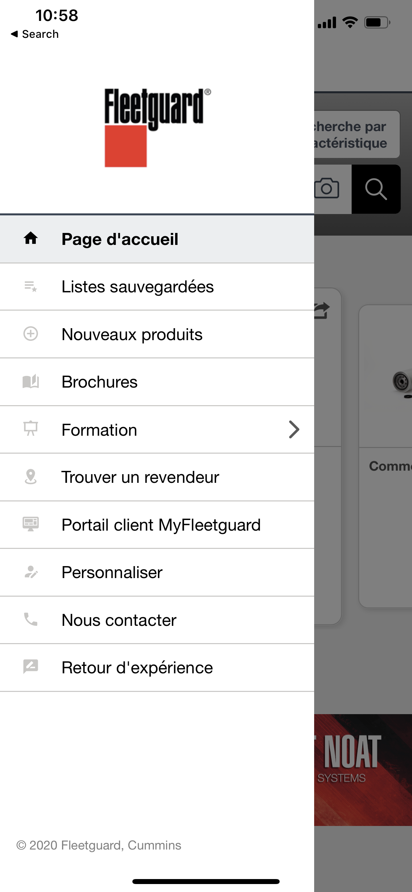Open the Brochures menu entry
Screen dimensions: 412x892
click(157, 382)
